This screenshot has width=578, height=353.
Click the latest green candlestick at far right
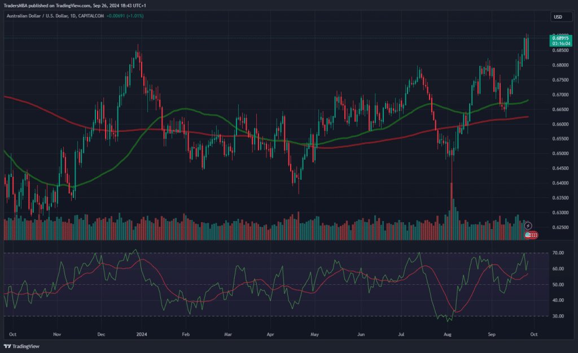(527, 47)
